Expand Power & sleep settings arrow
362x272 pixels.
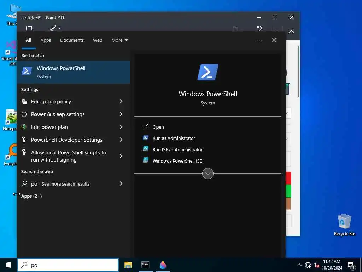121,114
